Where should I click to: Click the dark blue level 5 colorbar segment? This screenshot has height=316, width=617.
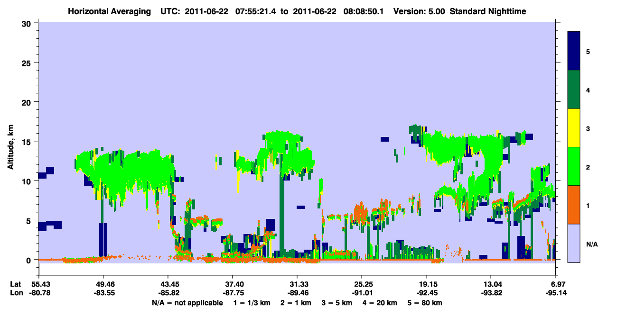(574, 51)
